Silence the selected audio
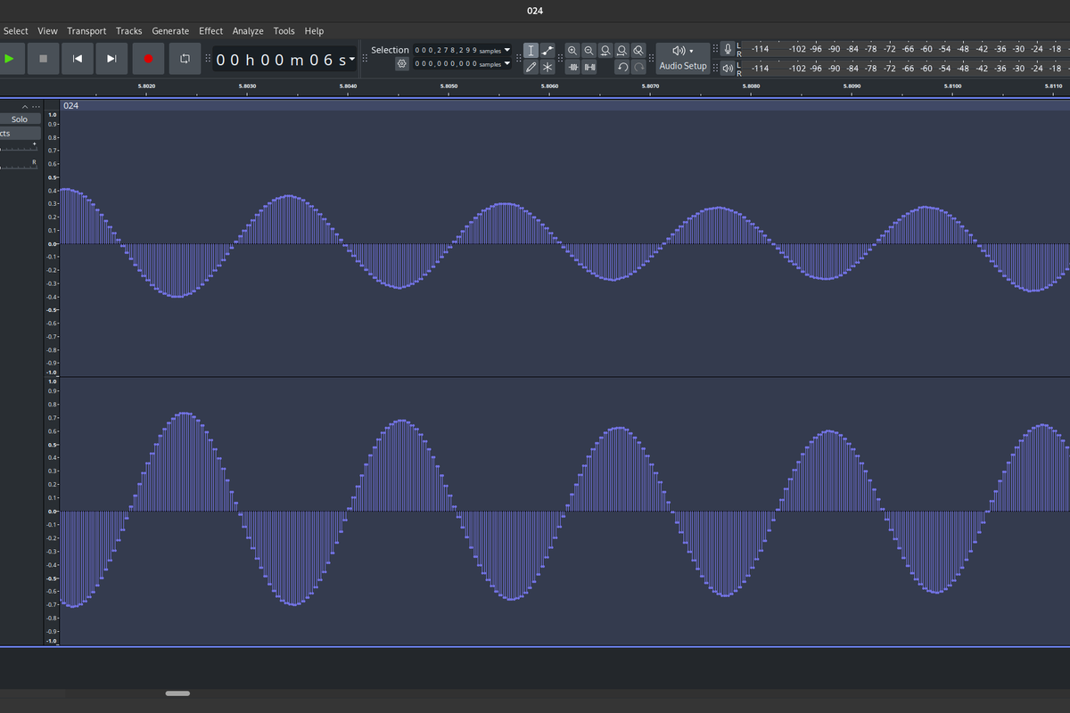Viewport: 1070px width, 713px height. pyautogui.click(x=588, y=68)
